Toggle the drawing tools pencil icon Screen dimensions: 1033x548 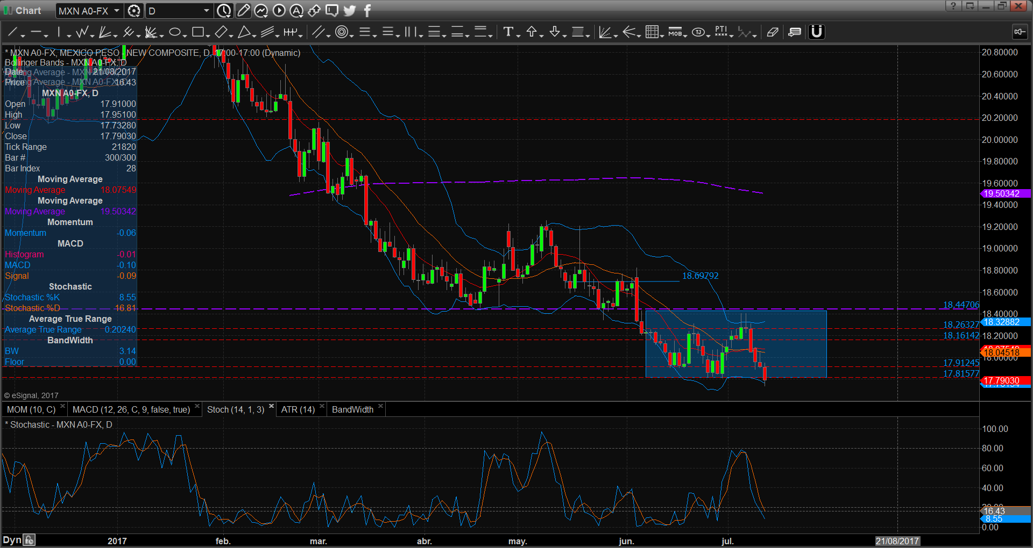pyautogui.click(x=243, y=10)
